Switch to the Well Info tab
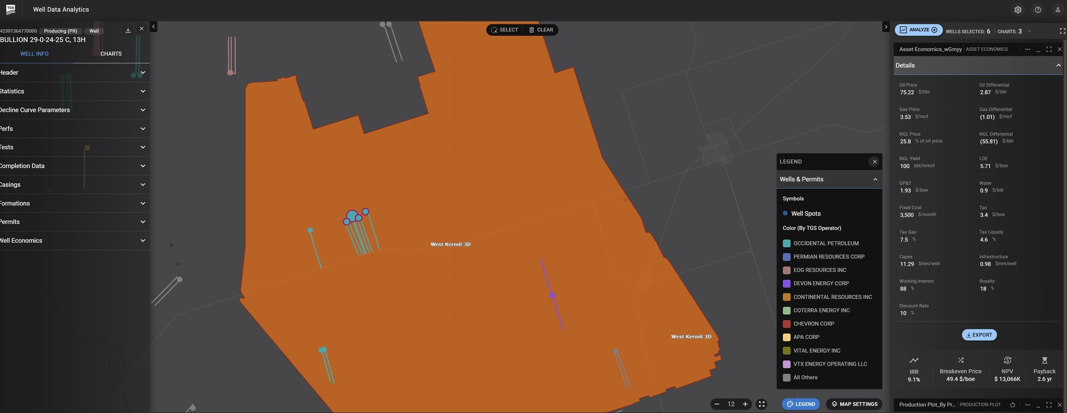The image size is (1067, 413). (x=34, y=54)
